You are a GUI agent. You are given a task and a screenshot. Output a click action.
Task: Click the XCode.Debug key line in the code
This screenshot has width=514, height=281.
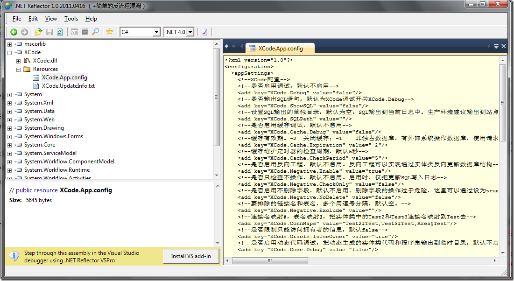300,93
